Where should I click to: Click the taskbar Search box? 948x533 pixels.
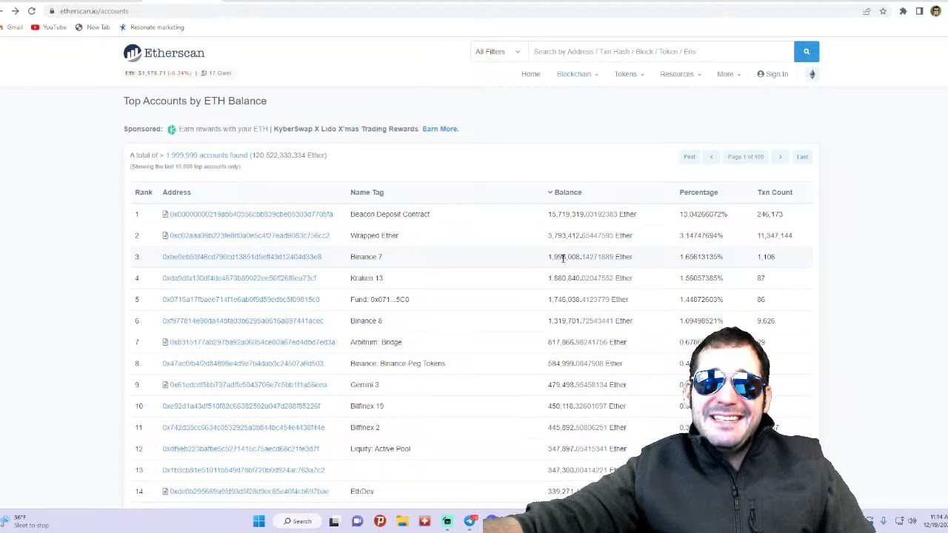coord(297,521)
